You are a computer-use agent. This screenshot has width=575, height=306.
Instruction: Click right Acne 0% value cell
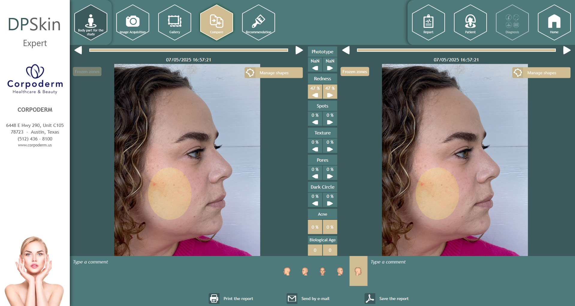point(330,227)
